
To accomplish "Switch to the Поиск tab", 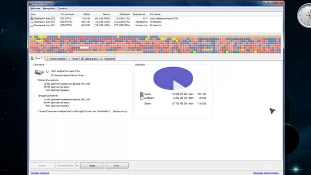I will tap(73, 59).
